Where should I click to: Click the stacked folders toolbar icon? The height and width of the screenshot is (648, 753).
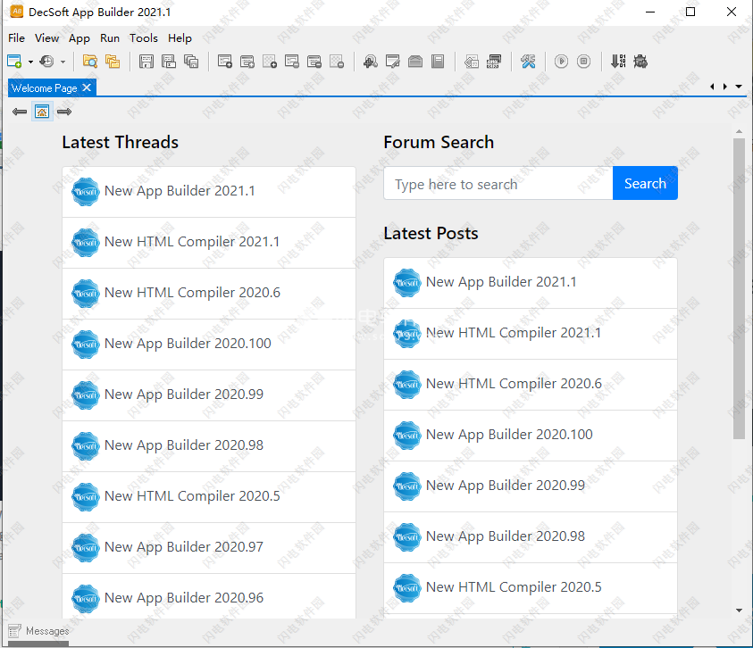tap(113, 62)
